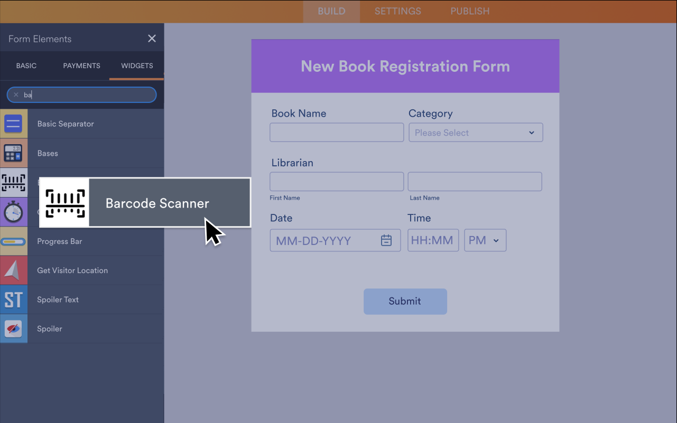Click the Get Visitor Location arrow icon

click(14, 270)
